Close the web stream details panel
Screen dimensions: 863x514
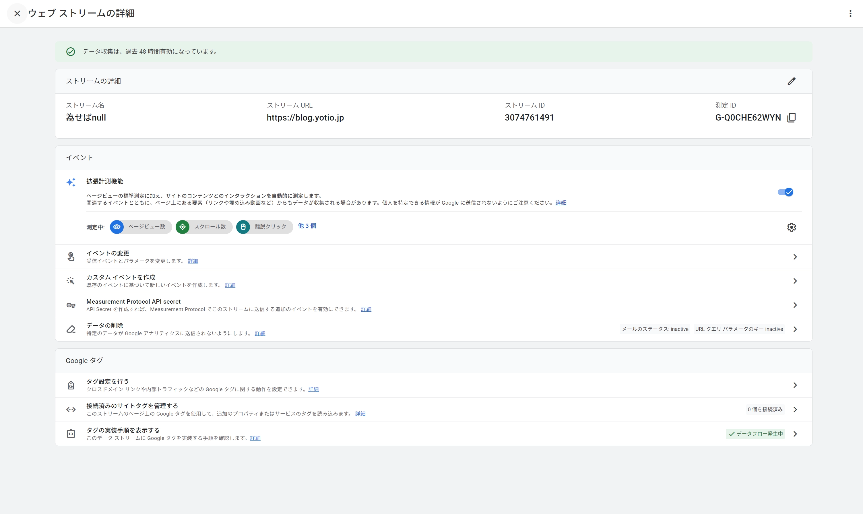coord(17,13)
